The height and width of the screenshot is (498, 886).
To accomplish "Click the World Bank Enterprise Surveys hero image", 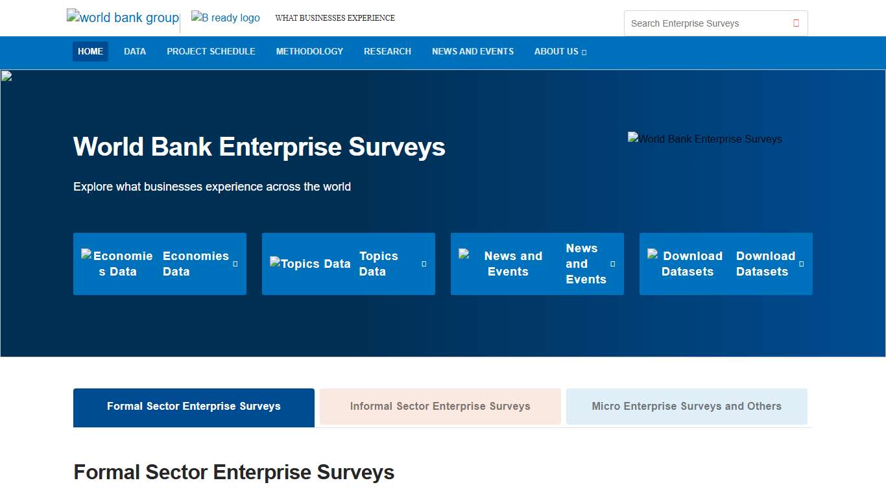I will pyautogui.click(x=704, y=139).
